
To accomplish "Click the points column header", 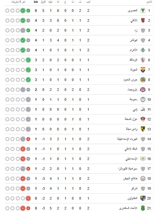I will 36,2.
